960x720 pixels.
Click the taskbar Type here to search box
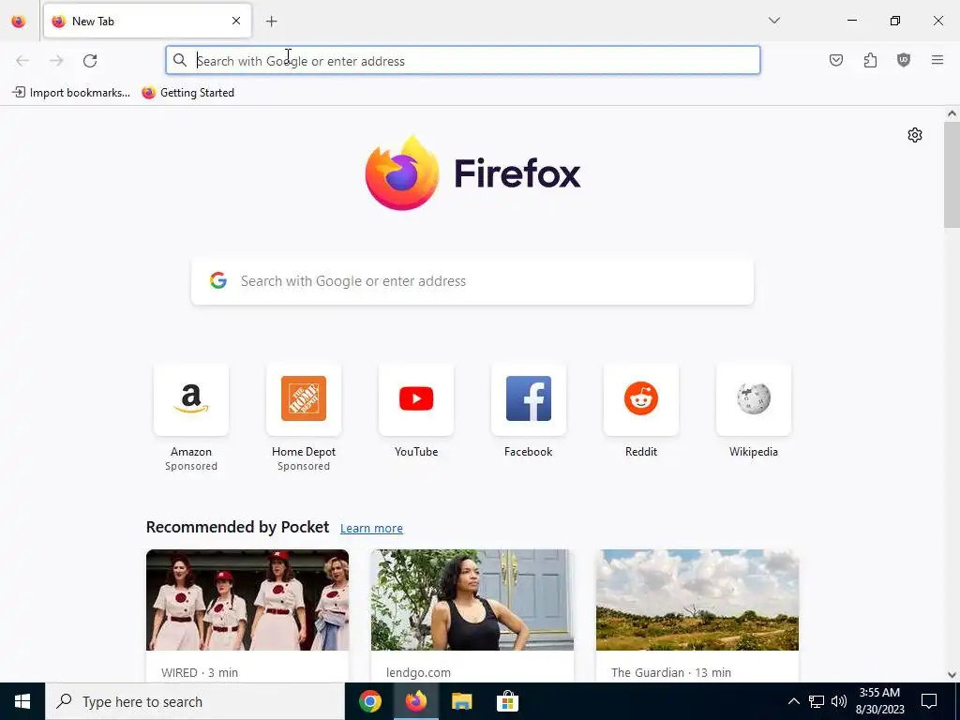(195, 701)
